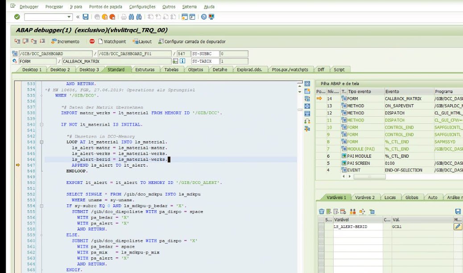The height and width of the screenshot is (273, 463).
Task: Select the Locais variables tab
Action: point(391,197)
